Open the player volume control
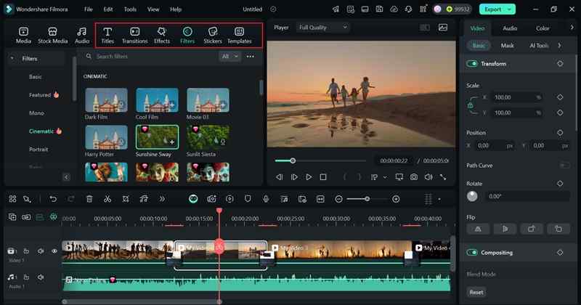This screenshot has height=305, width=581. click(428, 177)
